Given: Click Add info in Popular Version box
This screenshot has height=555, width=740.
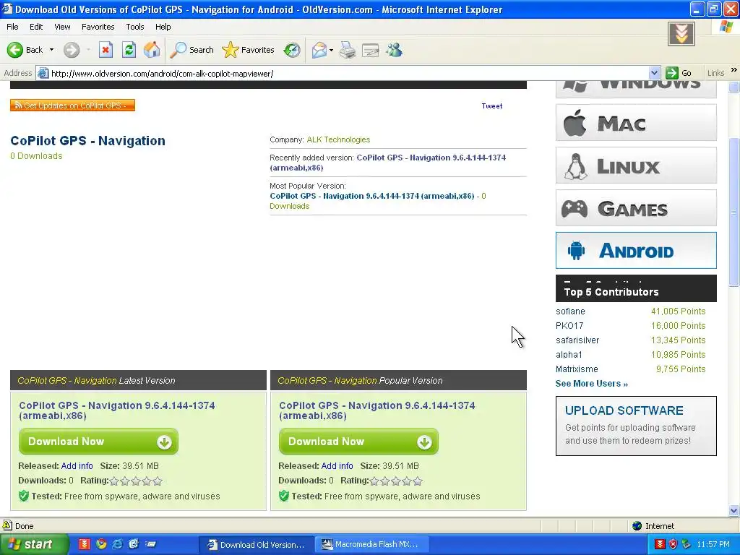Looking at the screenshot, I should pos(337,466).
